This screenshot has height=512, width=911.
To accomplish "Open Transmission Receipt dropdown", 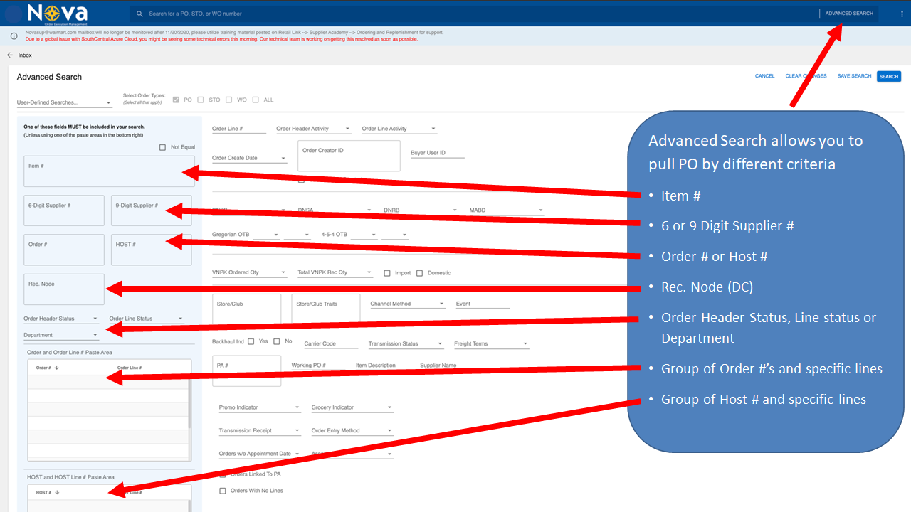I will click(x=260, y=430).
